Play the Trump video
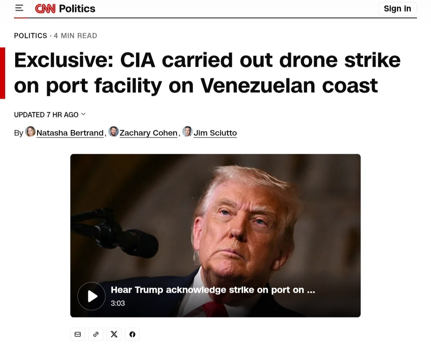431x349 pixels. (x=92, y=296)
